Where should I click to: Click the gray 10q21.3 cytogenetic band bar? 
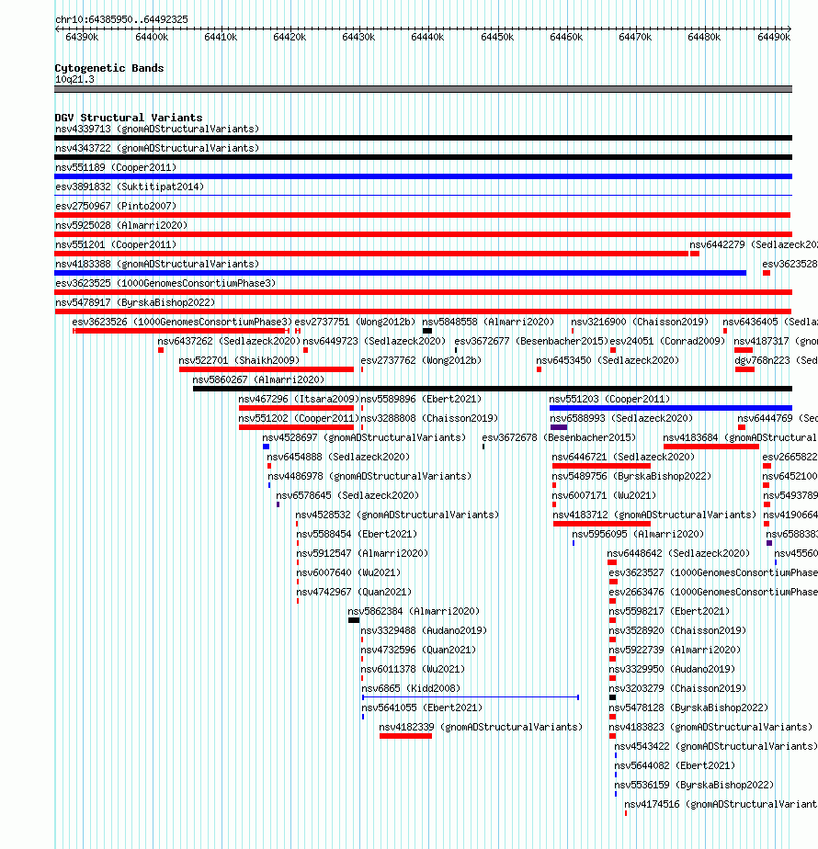point(423,89)
